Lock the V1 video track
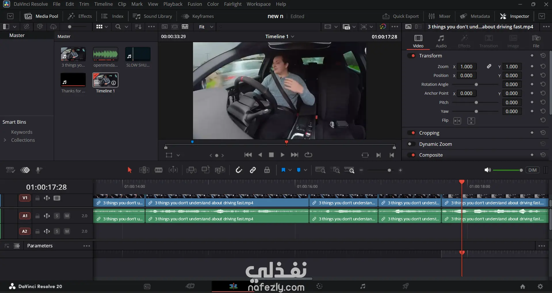The image size is (552, 293). pyautogui.click(x=37, y=198)
